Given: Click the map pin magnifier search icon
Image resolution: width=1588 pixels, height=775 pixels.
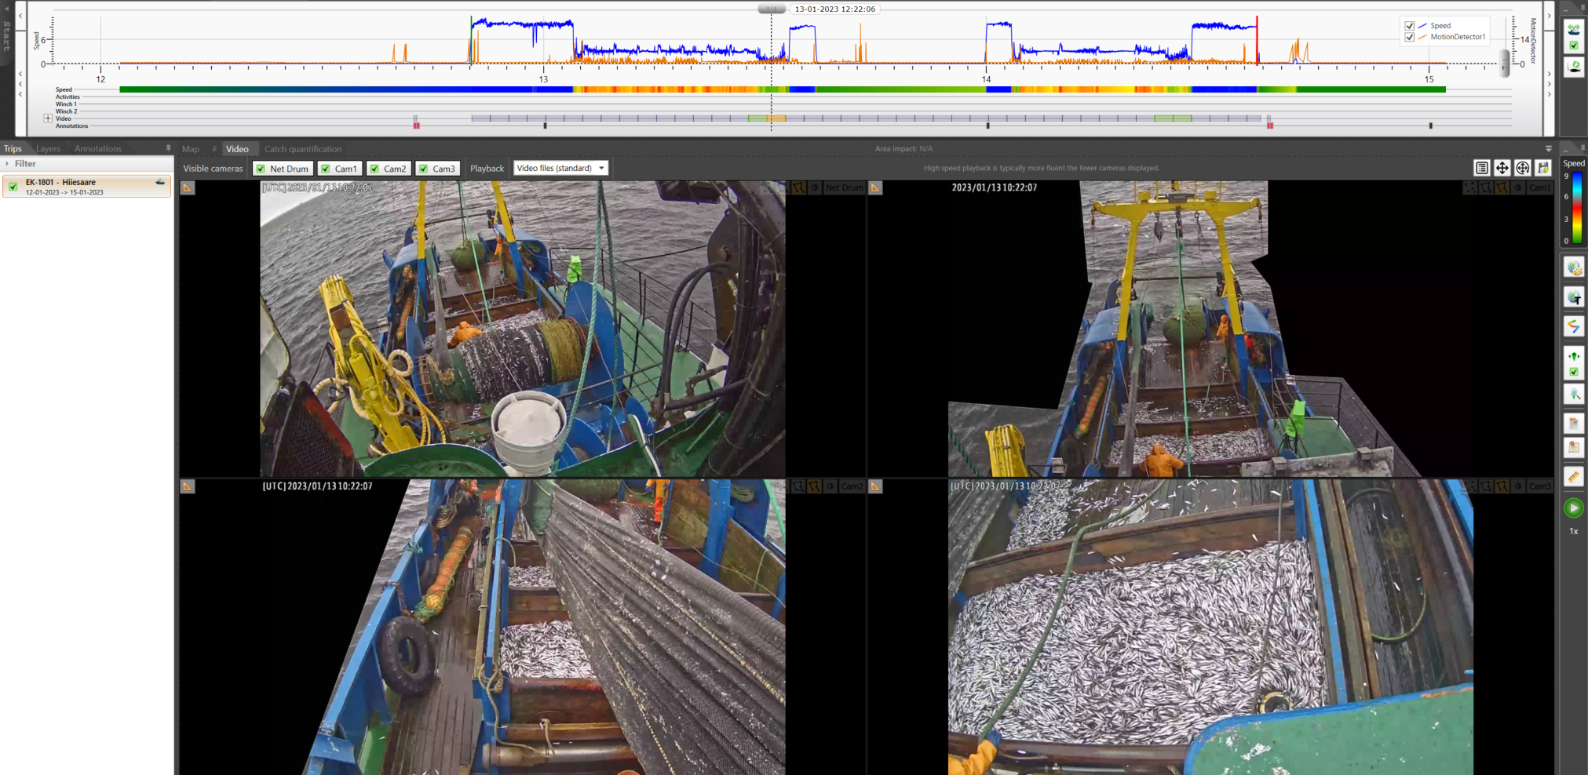Looking at the screenshot, I should point(1573,395).
